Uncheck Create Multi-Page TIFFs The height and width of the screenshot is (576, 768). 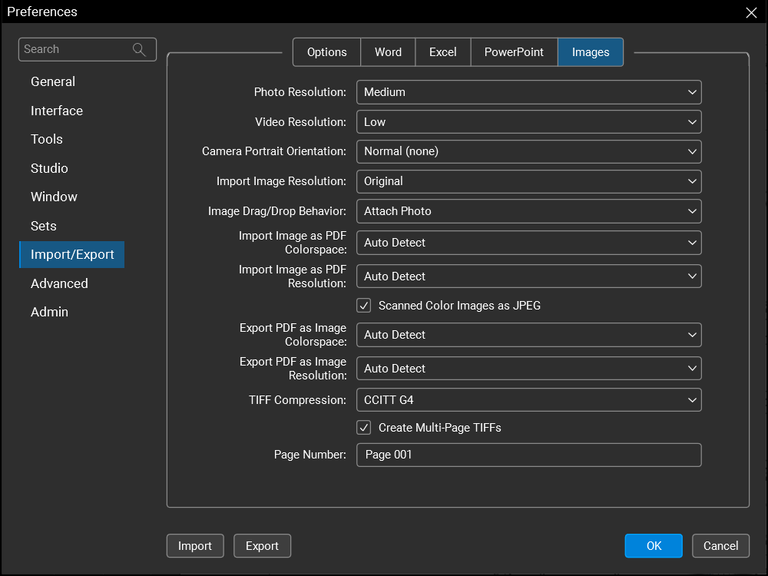(364, 428)
